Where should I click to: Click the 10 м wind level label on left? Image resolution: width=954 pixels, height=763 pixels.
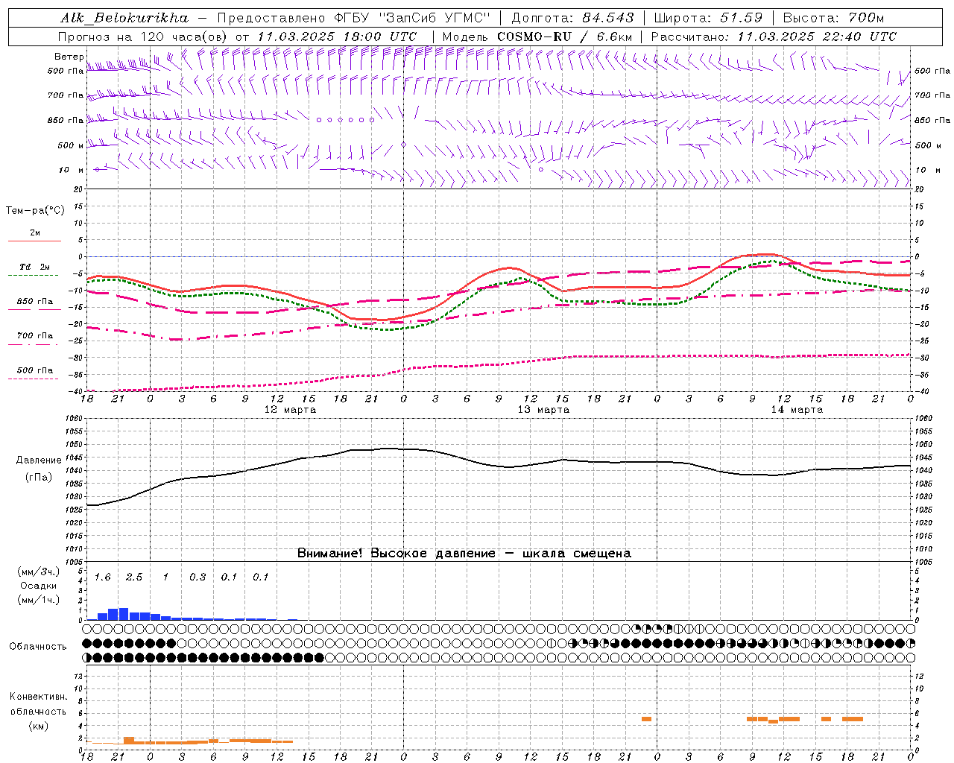click(71, 170)
